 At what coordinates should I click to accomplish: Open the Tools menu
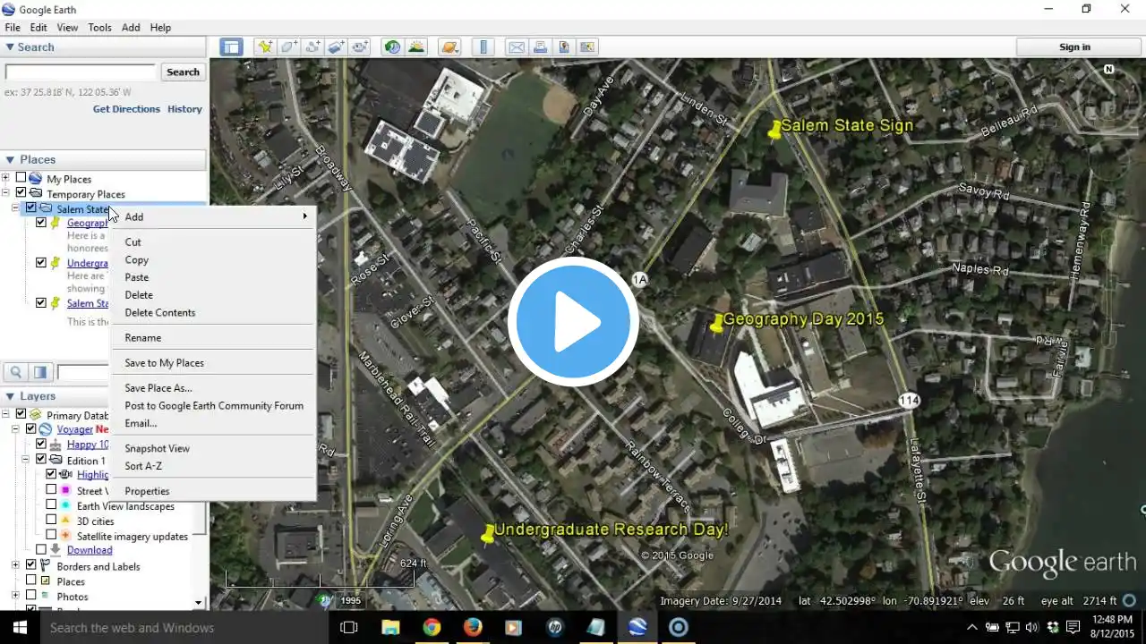[99, 28]
